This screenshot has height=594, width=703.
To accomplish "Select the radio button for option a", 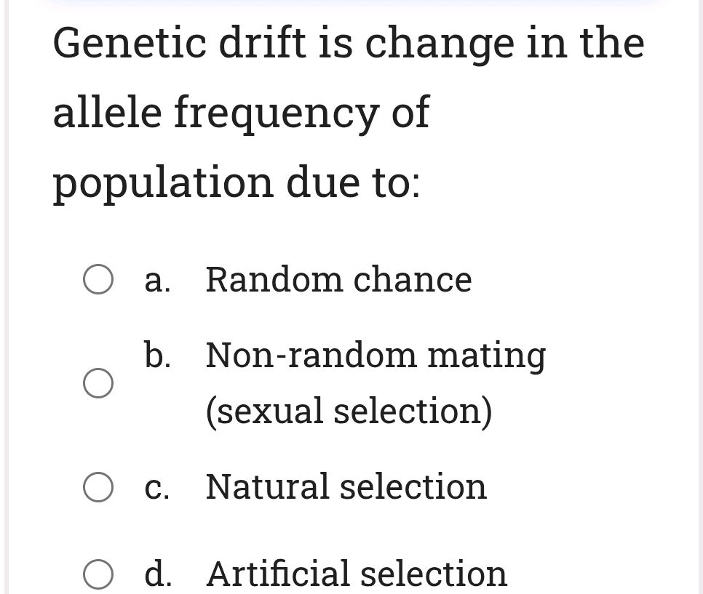I will (x=98, y=278).
